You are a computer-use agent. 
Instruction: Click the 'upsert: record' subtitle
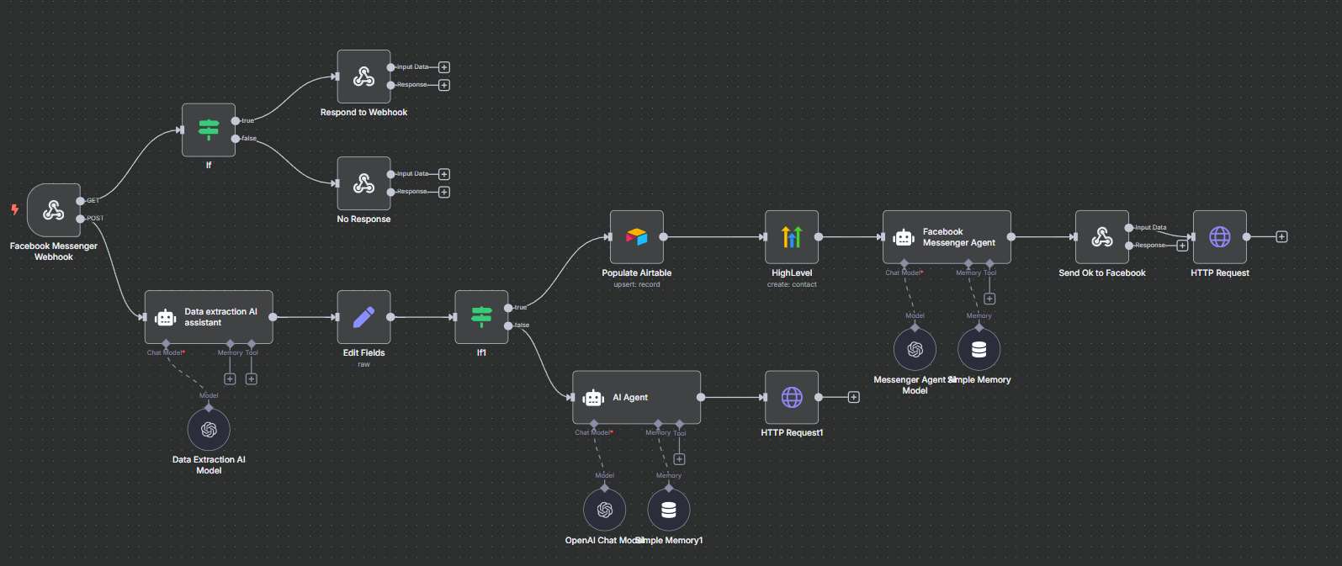[x=637, y=285]
